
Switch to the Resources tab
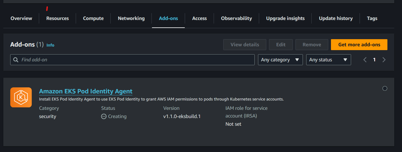tap(58, 18)
